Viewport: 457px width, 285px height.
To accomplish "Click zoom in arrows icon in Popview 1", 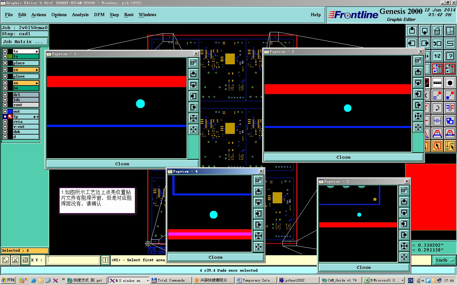I will [193, 118].
